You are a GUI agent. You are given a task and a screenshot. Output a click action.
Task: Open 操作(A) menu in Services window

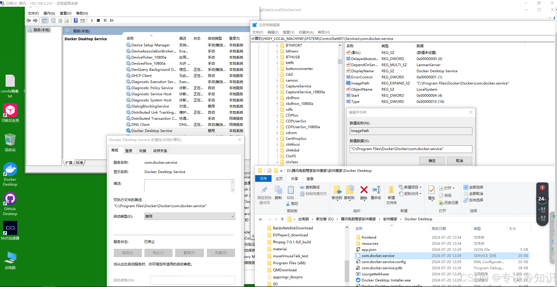(49, 13)
